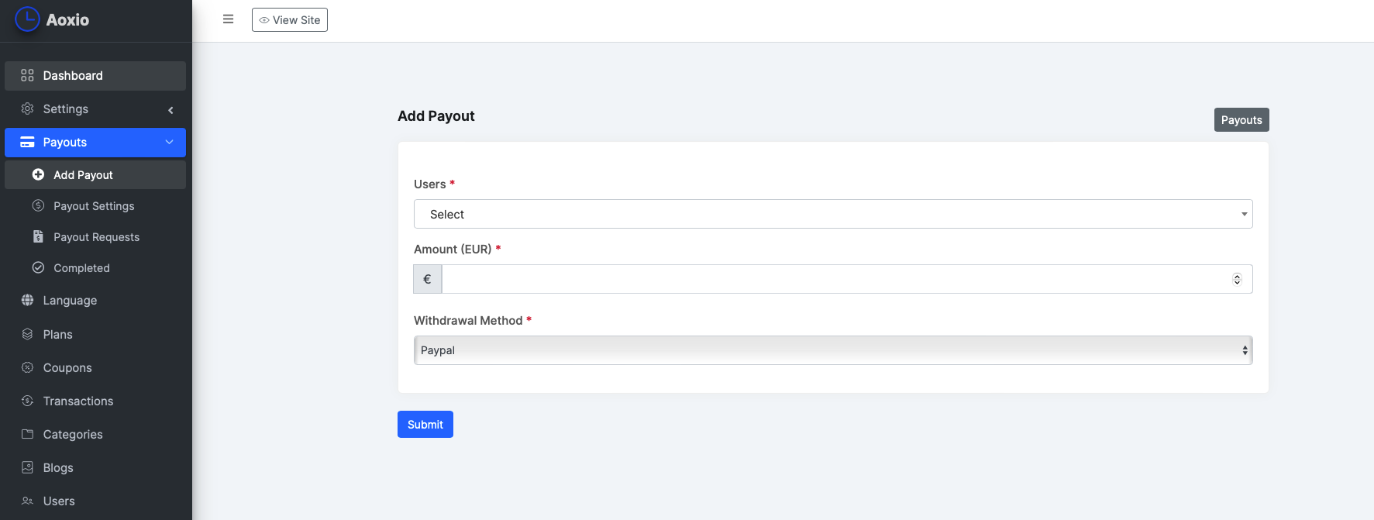
Task: Click the Blogs icon in sidebar
Action: click(27, 467)
